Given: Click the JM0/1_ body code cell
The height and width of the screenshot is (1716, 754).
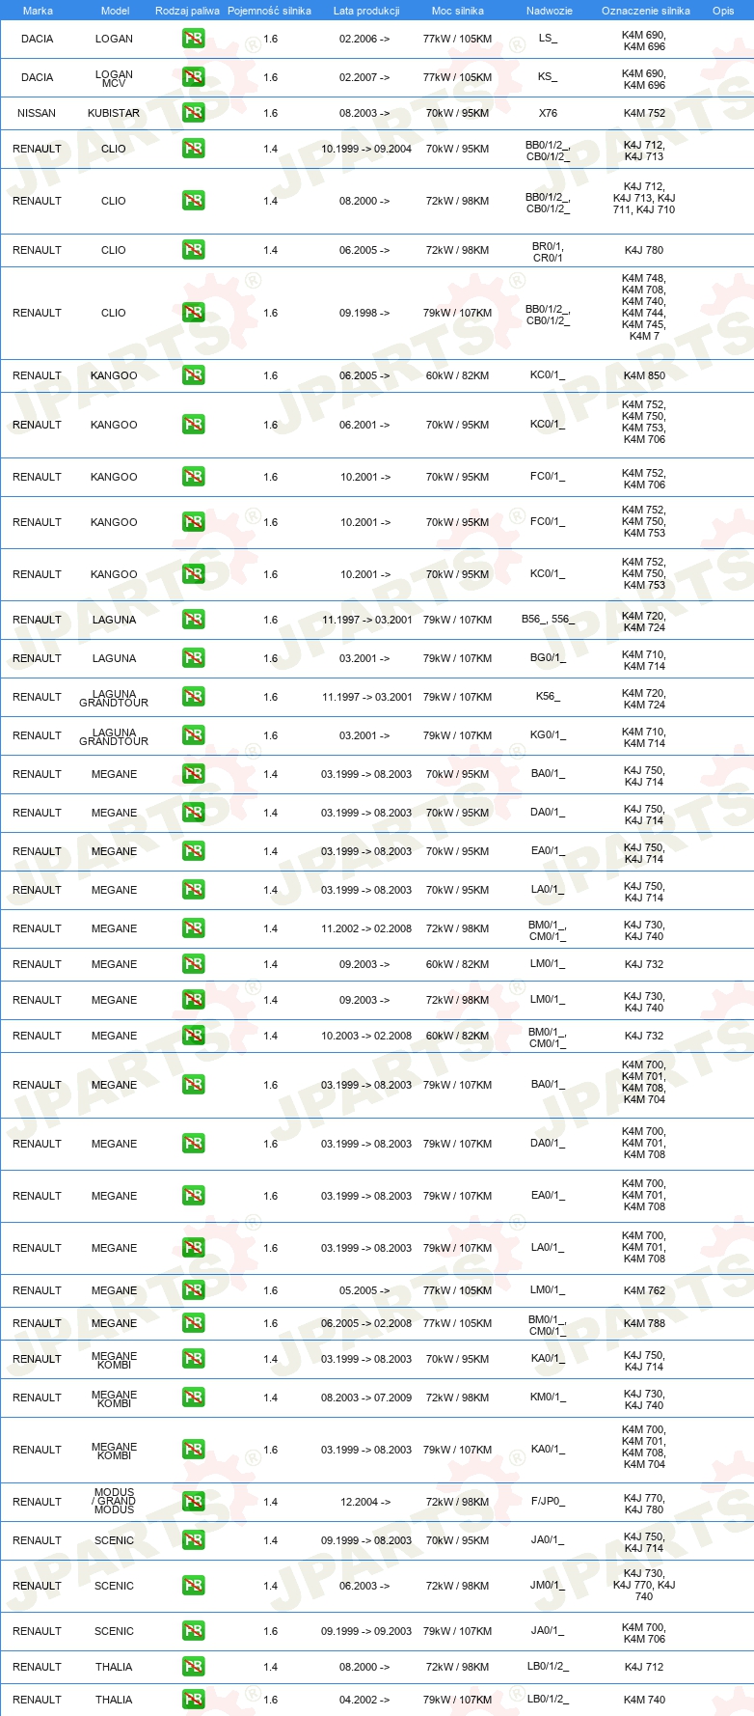Looking at the screenshot, I should point(548,1586).
